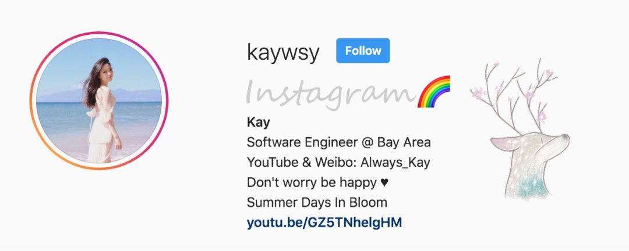629x251 pixels.
Task: Click the 'Software Engineer @ Bay Area' line
Action: pyautogui.click(x=338, y=142)
